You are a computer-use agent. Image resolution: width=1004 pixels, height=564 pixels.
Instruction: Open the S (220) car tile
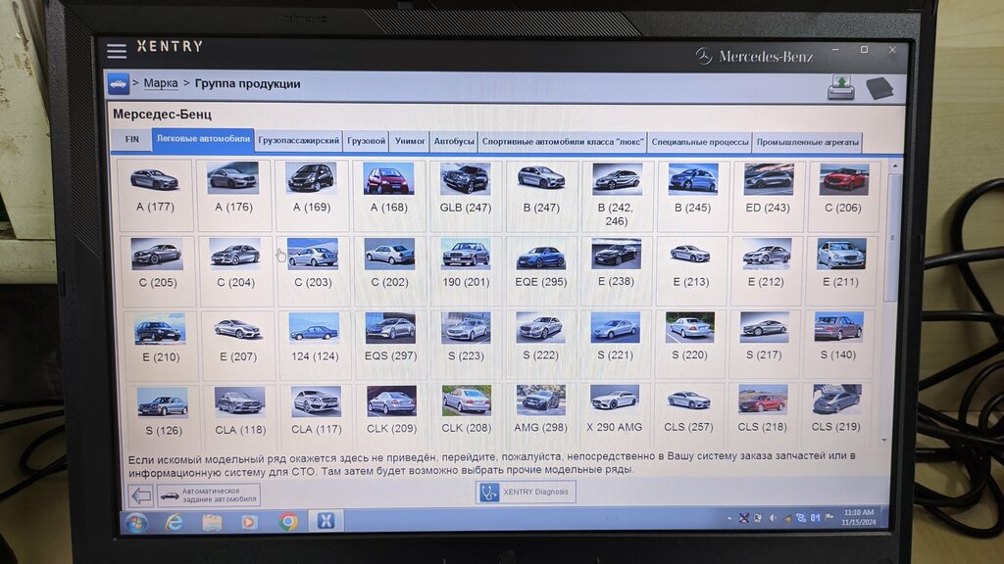(x=689, y=344)
